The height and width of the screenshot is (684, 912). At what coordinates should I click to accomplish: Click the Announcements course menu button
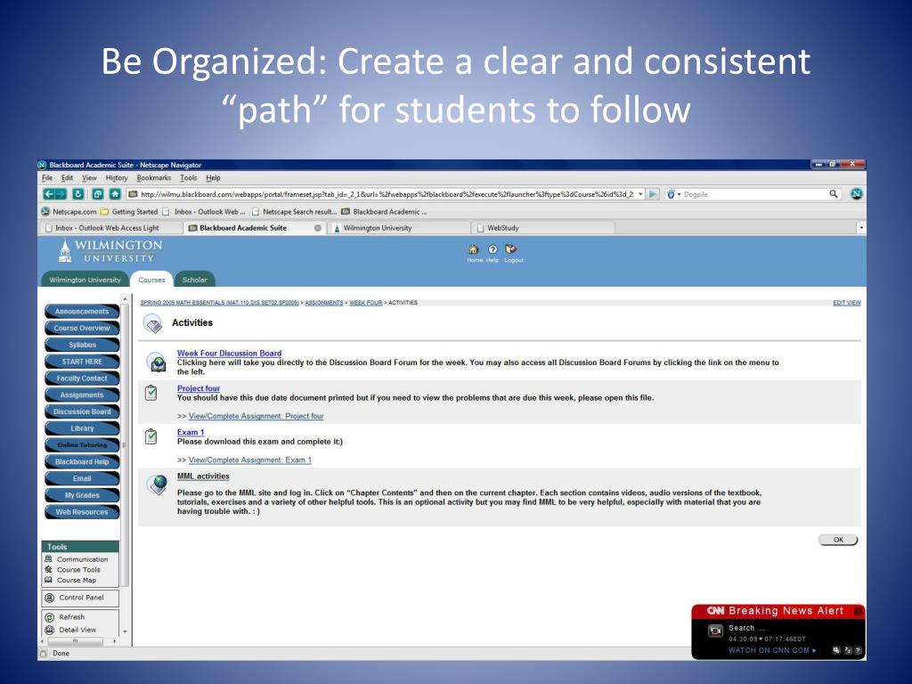(x=82, y=312)
